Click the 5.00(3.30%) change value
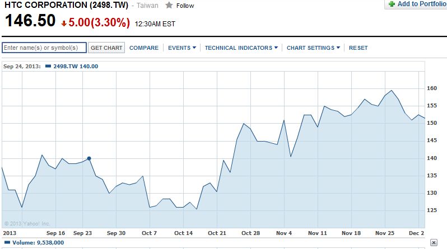447x249 pixels. pos(99,22)
